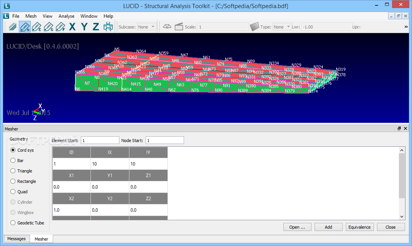Click the clapperboard animation icon

coord(179,27)
